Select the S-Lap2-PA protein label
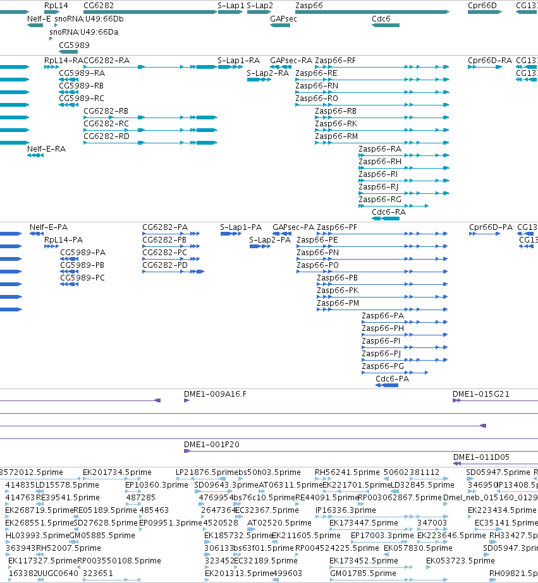The height and width of the screenshot is (583, 538). [270, 240]
